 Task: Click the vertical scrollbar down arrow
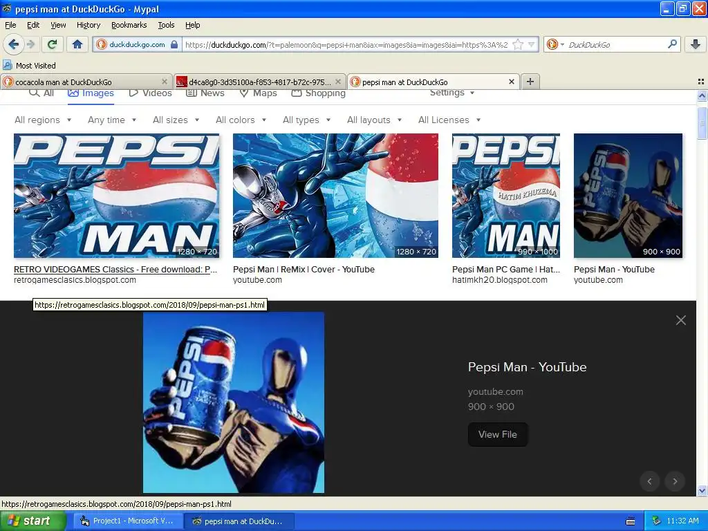click(x=702, y=490)
